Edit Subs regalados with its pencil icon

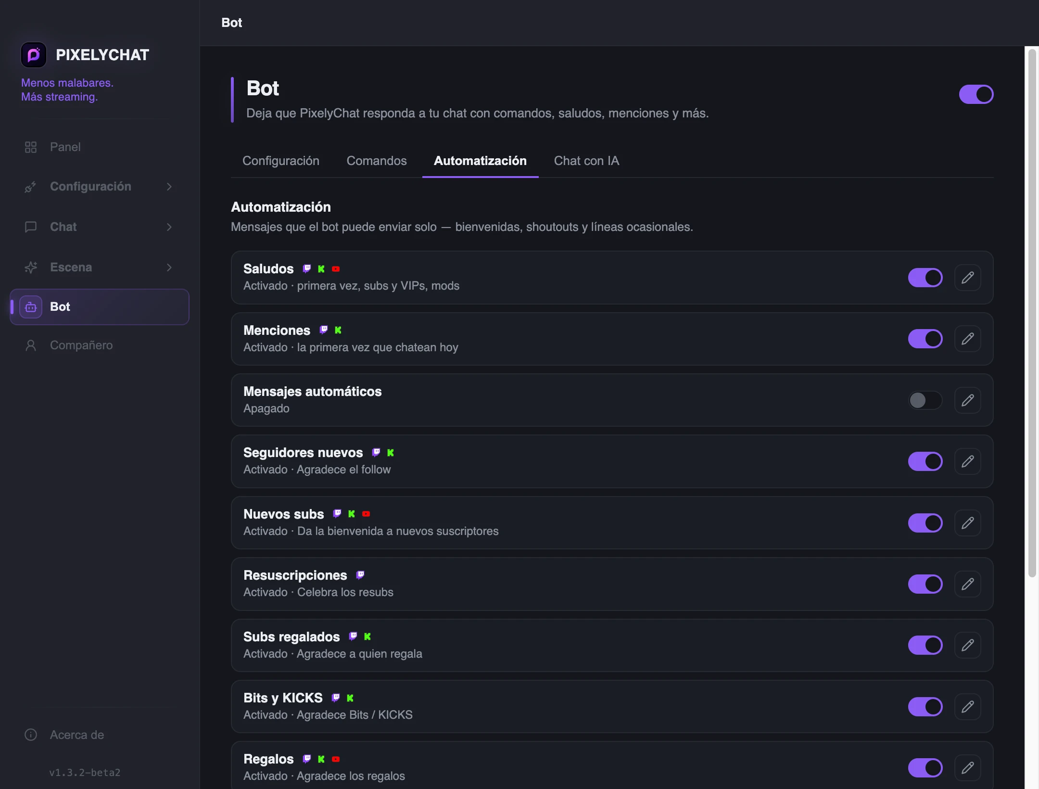click(968, 645)
